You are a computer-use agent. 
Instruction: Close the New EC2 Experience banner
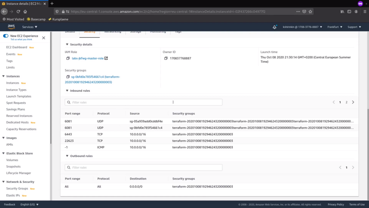[x=43, y=38]
